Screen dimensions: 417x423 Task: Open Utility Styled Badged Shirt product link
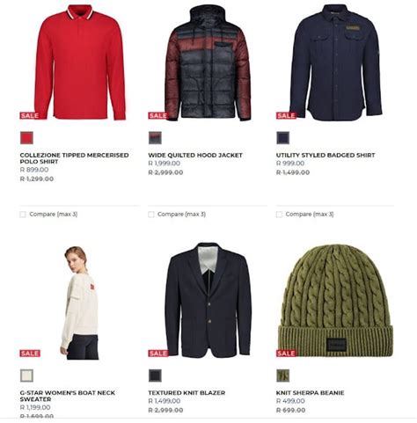[x=326, y=156]
